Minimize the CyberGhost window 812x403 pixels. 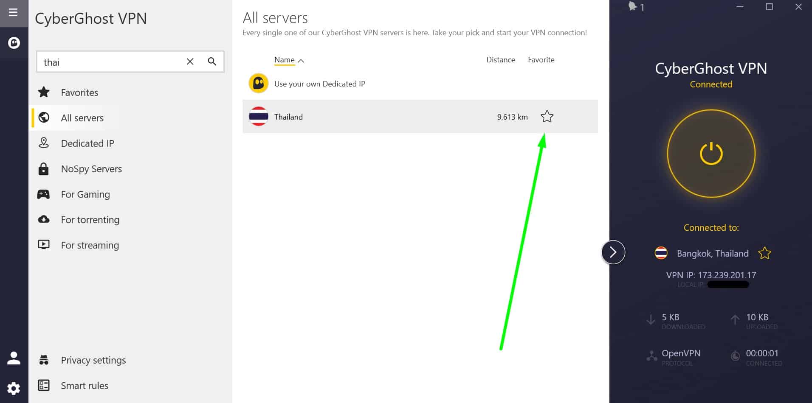740,7
